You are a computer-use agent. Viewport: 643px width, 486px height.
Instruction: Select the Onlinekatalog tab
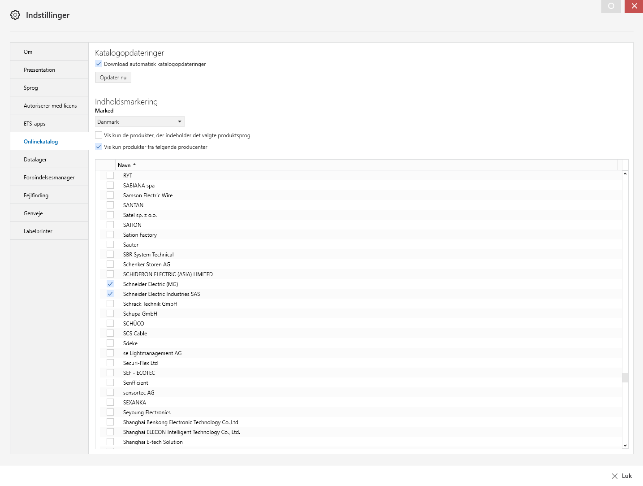(x=49, y=141)
